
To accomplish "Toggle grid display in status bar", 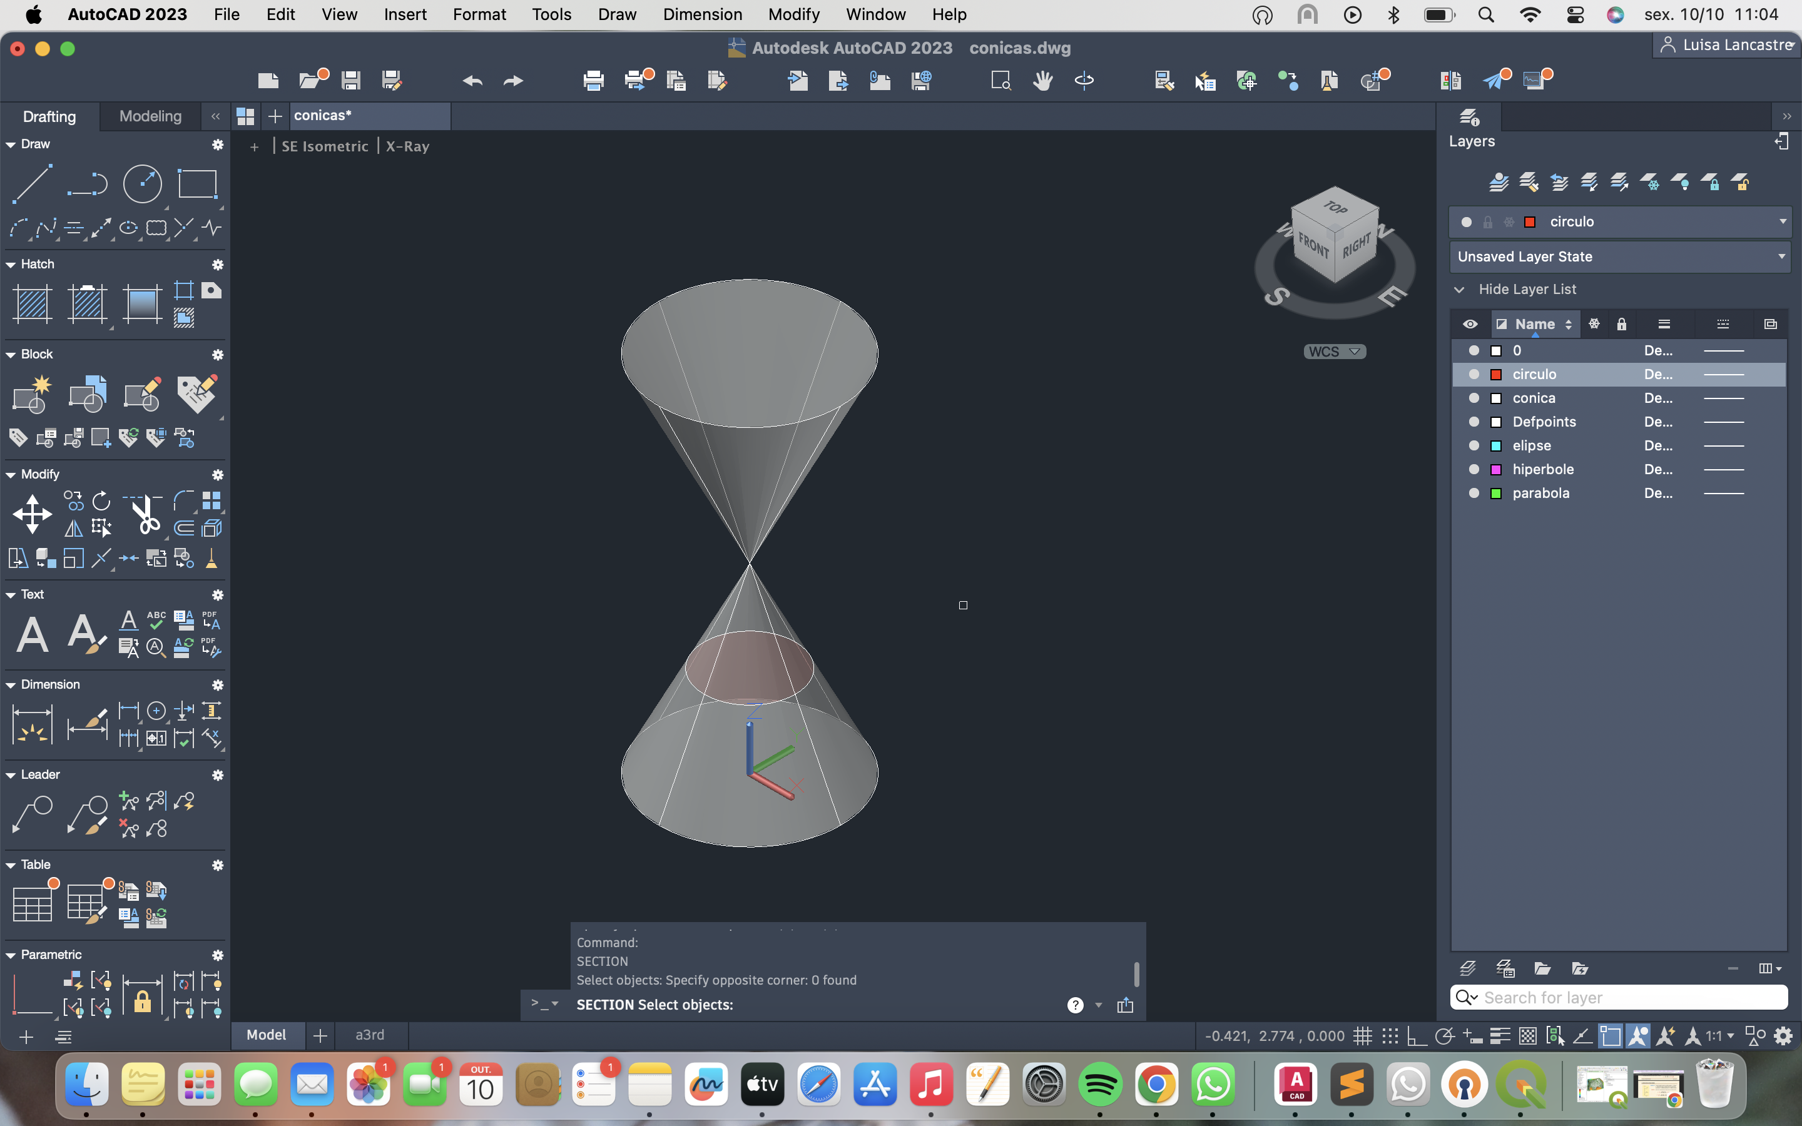I will coord(1363,1036).
